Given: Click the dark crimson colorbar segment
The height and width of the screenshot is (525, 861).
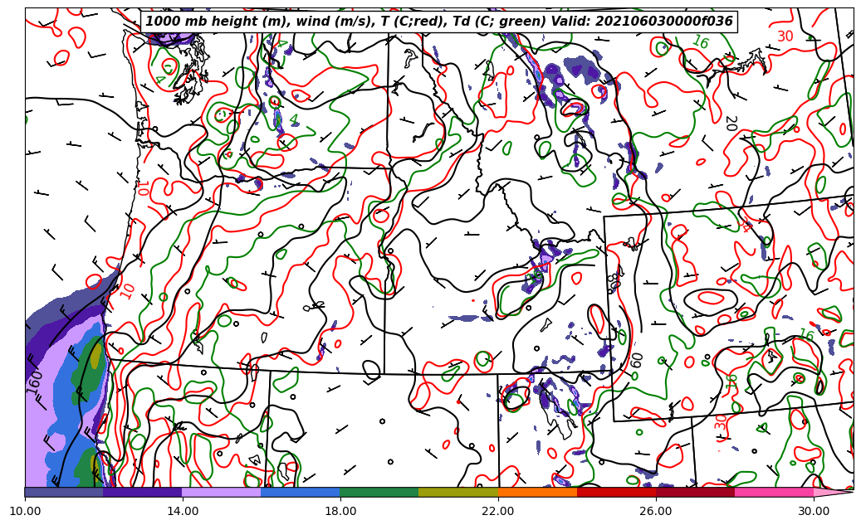Looking at the screenshot, I should pyautogui.click(x=695, y=492).
